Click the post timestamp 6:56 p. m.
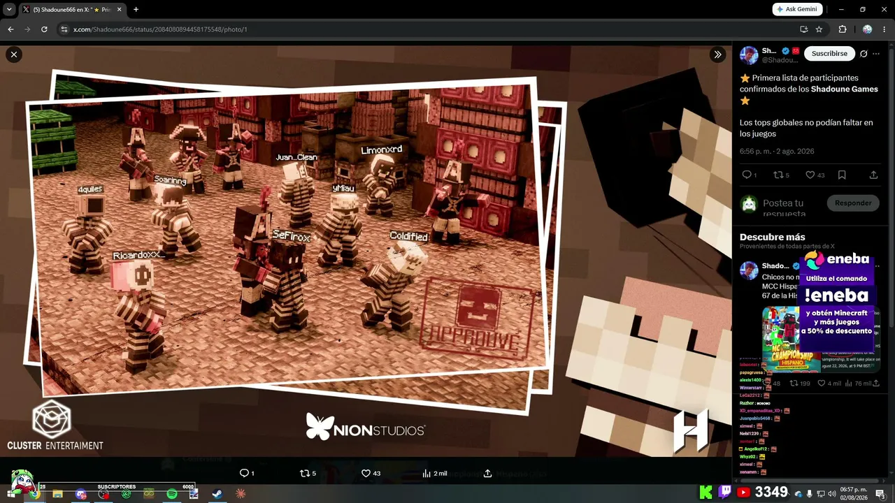 point(777,152)
